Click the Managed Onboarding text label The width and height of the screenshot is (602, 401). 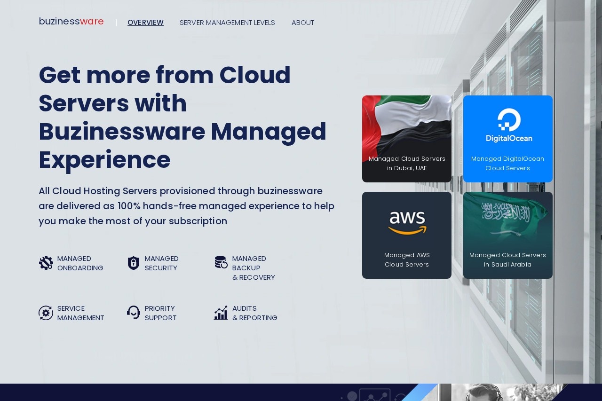(x=80, y=263)
